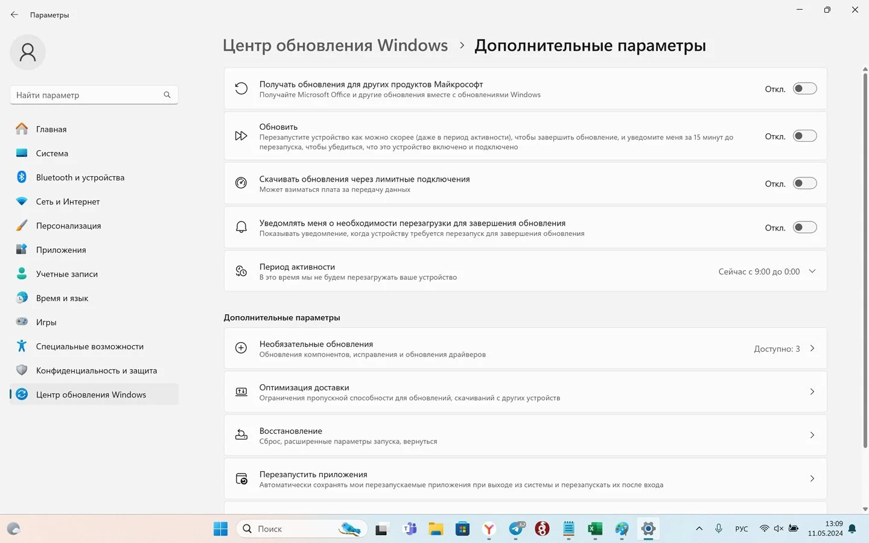Click the Перезапустить приложения icon

click(x=241, y=478)
